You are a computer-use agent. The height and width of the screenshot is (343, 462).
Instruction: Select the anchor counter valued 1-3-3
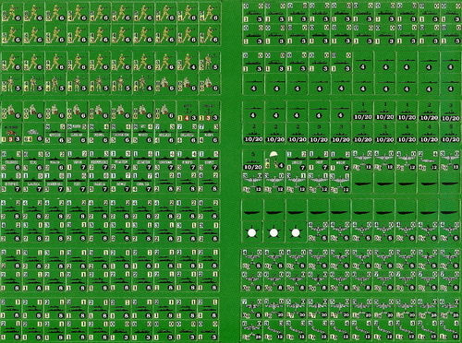tap(210, 112)
